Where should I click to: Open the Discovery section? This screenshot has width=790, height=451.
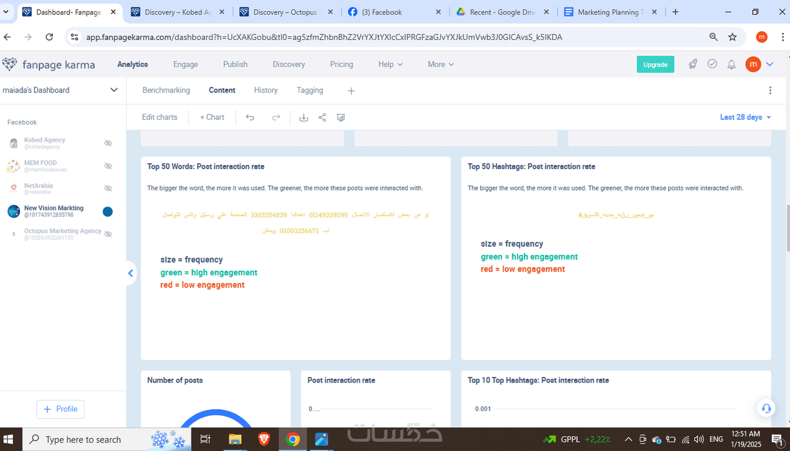pos(289,65)
